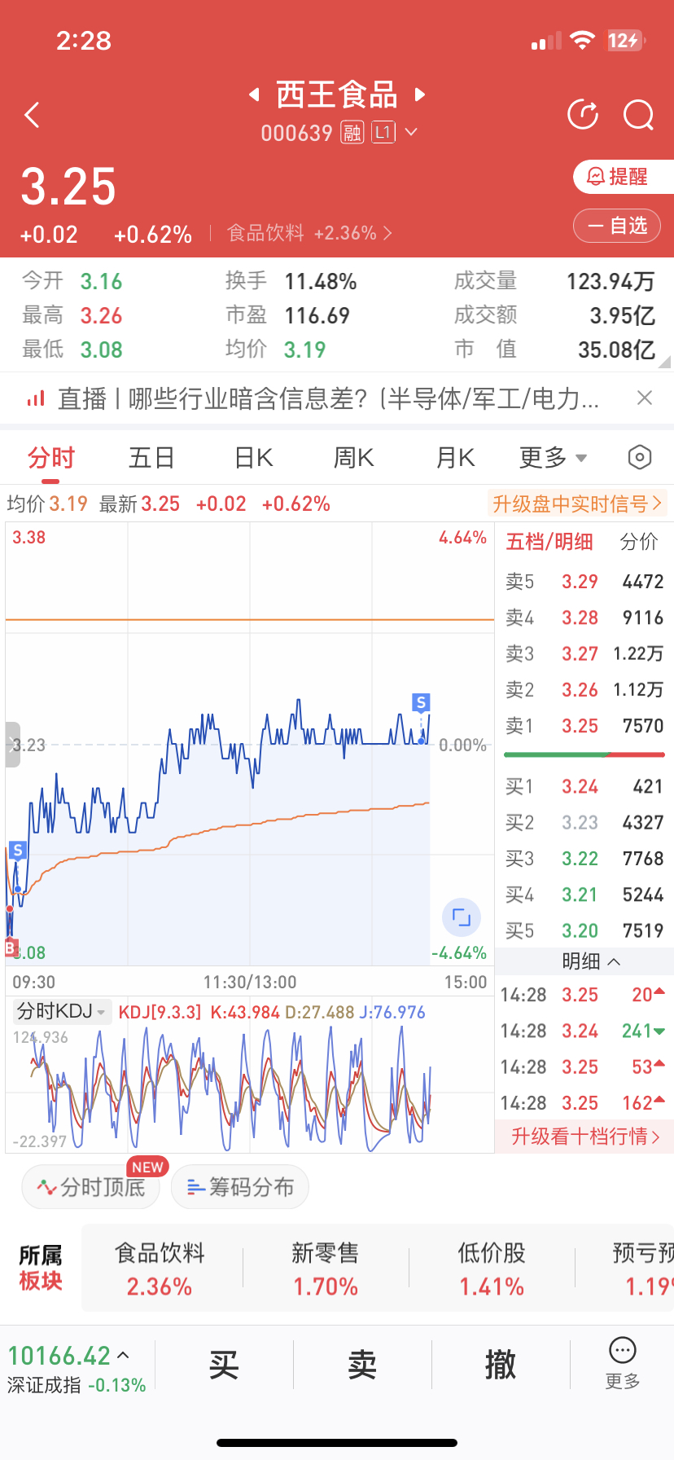Tap the refresh icon in header
Screen dimensions: 674x1460
coord(583,115)
